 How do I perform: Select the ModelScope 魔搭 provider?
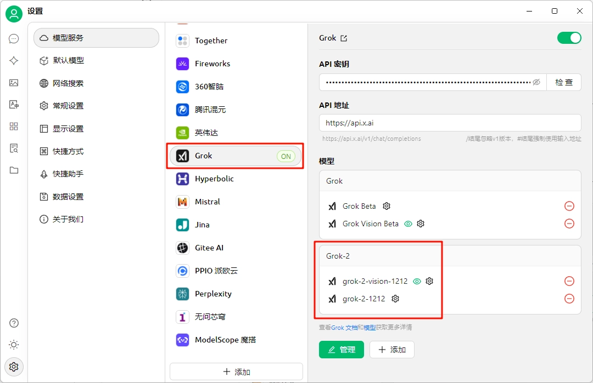click(236, 340)
